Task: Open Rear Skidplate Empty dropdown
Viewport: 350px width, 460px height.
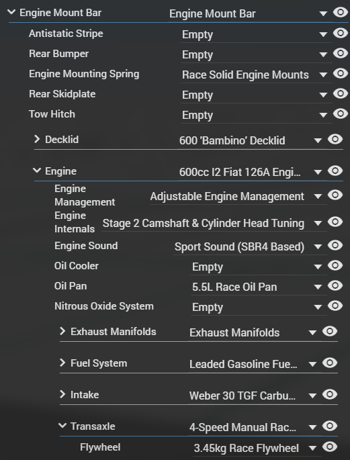Action: pos(256,95)
